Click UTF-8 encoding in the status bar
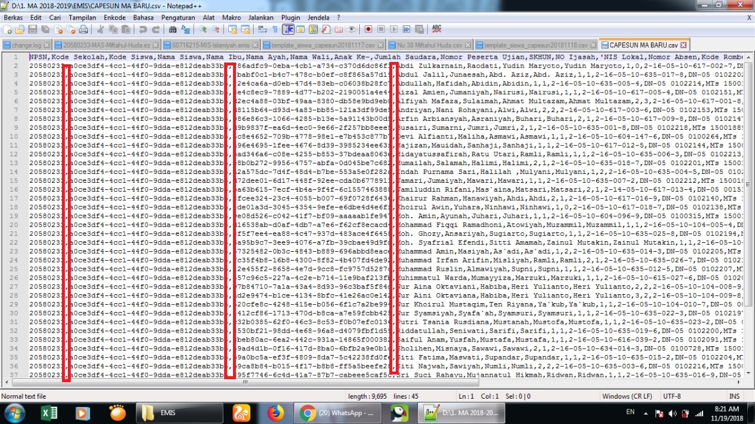755x424 pixels. [672, 396]
